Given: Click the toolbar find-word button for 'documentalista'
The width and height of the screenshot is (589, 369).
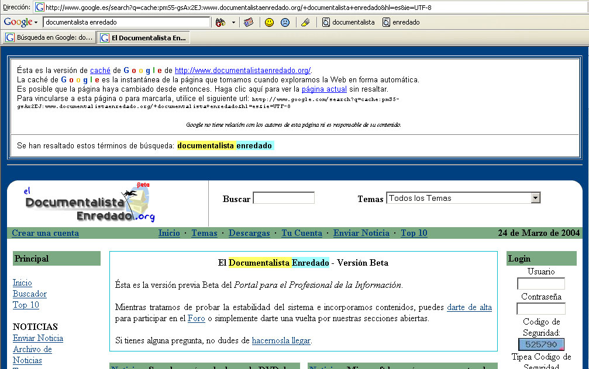Looking at the screenshot, I should 348,23.
